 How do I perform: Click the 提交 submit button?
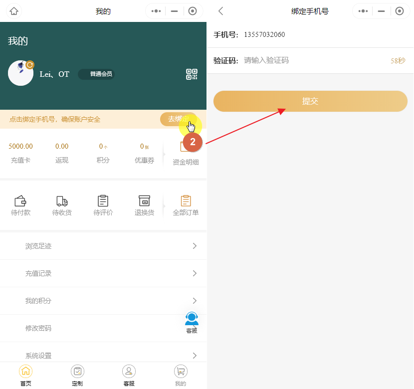tap(310, 101)
